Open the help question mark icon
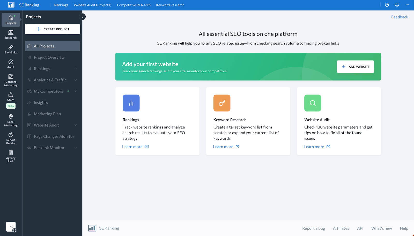The height and width of the screenshot is (236, 414). tap(387, 5)
